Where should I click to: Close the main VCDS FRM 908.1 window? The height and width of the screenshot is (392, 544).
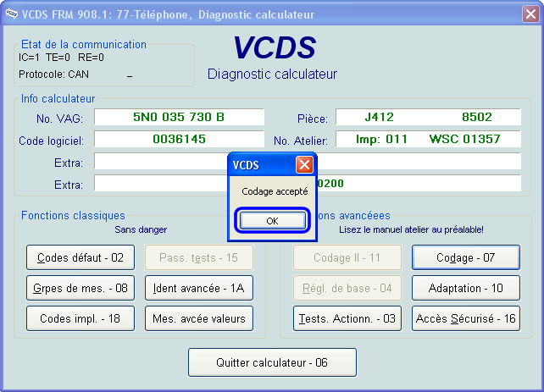click(x=530, y=14)
